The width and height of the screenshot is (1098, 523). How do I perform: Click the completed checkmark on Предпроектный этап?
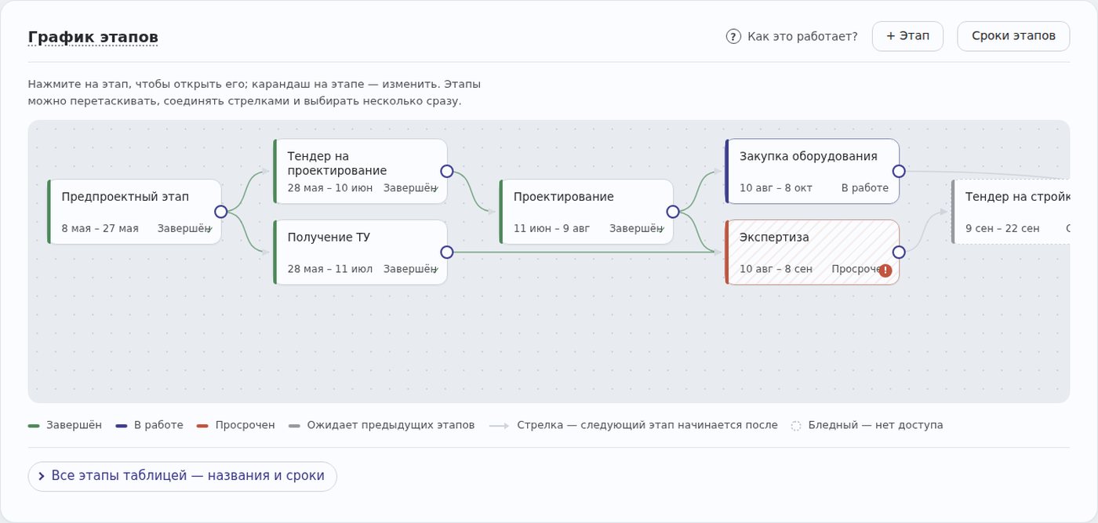[209, 230]
